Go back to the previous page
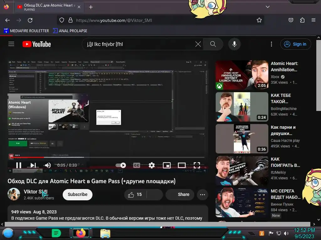The height and width of the screenshot is (240, 321). click(x=8, y=20)
